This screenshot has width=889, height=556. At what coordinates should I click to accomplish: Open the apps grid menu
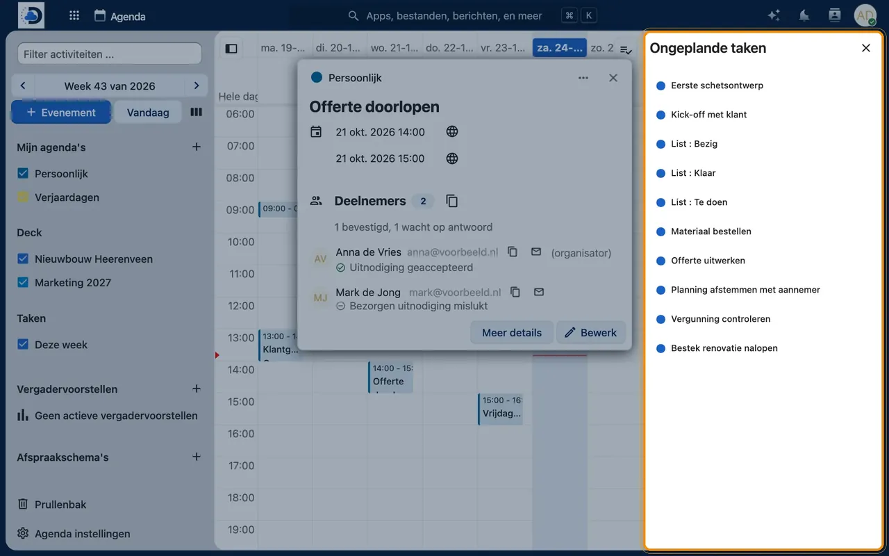pos(74,15)
